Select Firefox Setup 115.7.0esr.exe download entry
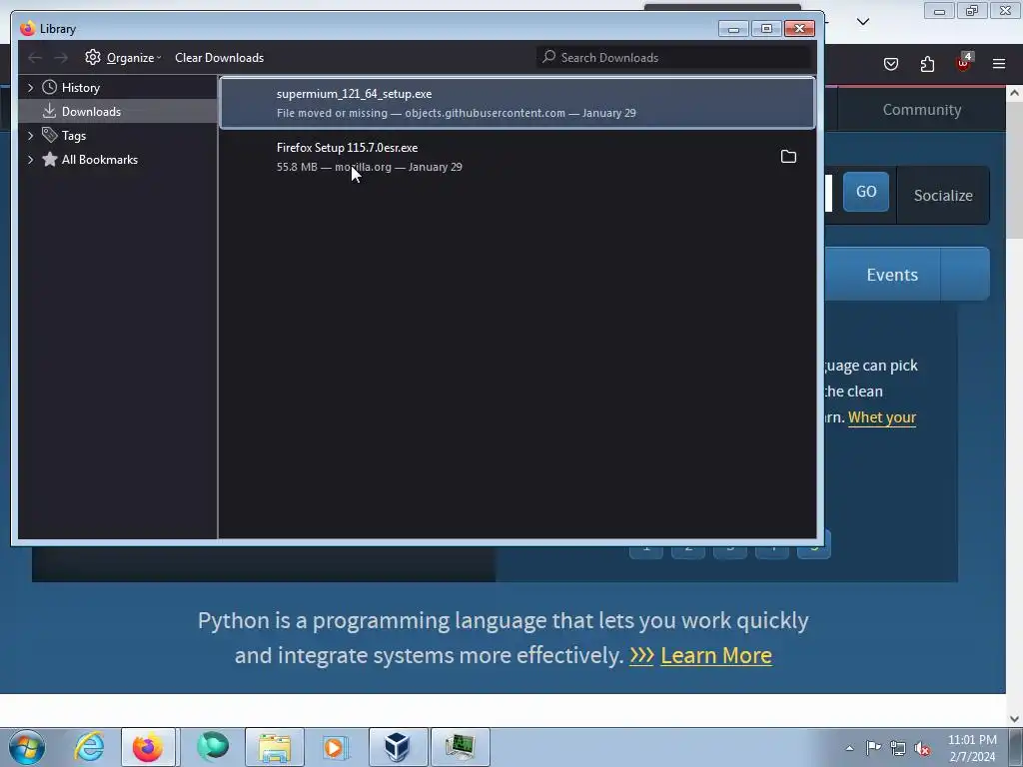Screen dimensions: 1023x767 517,157
